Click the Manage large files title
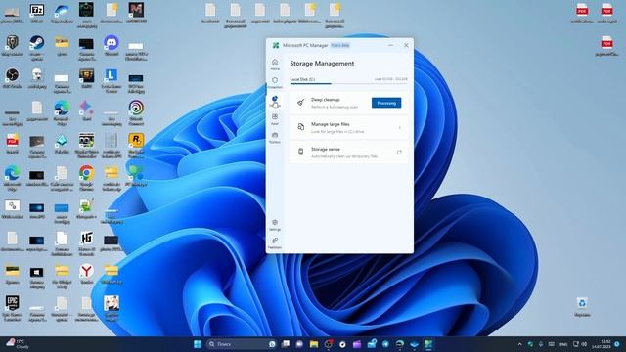 click(x=331, y=124)
